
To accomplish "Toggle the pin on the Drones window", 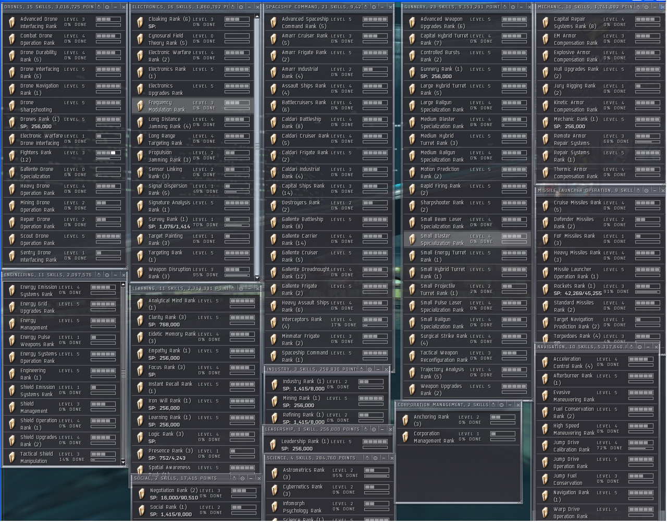I will (x=107, y=7).
